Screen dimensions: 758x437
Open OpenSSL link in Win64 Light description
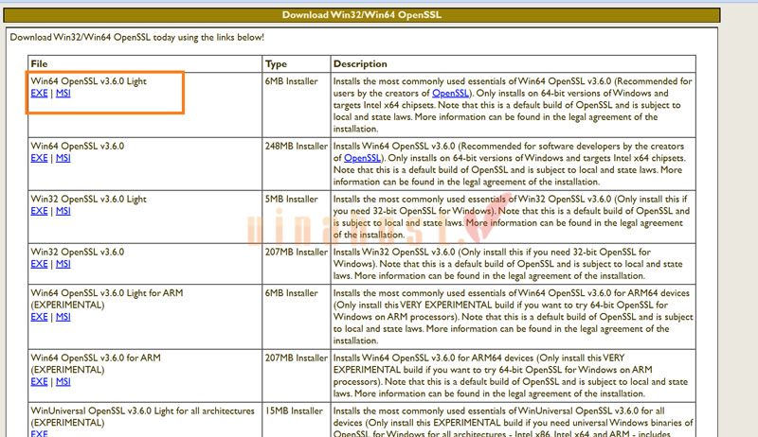[x=450, y=95]
